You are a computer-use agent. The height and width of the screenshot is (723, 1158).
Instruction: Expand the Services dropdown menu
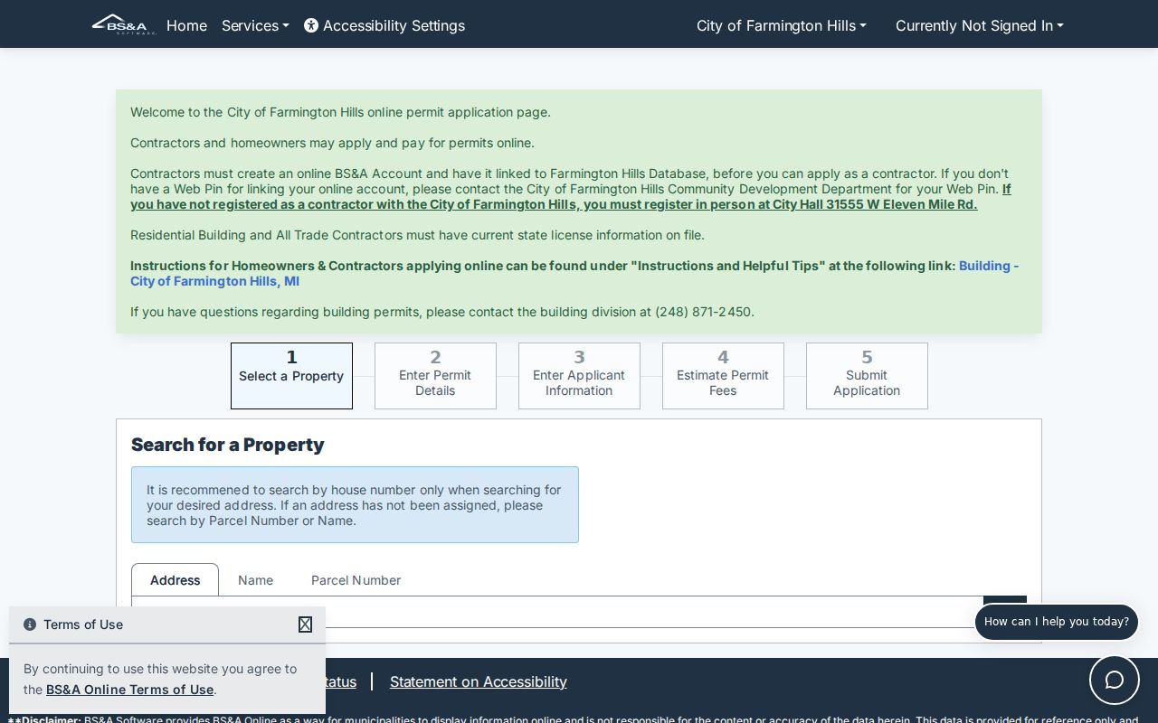point(255,25)
